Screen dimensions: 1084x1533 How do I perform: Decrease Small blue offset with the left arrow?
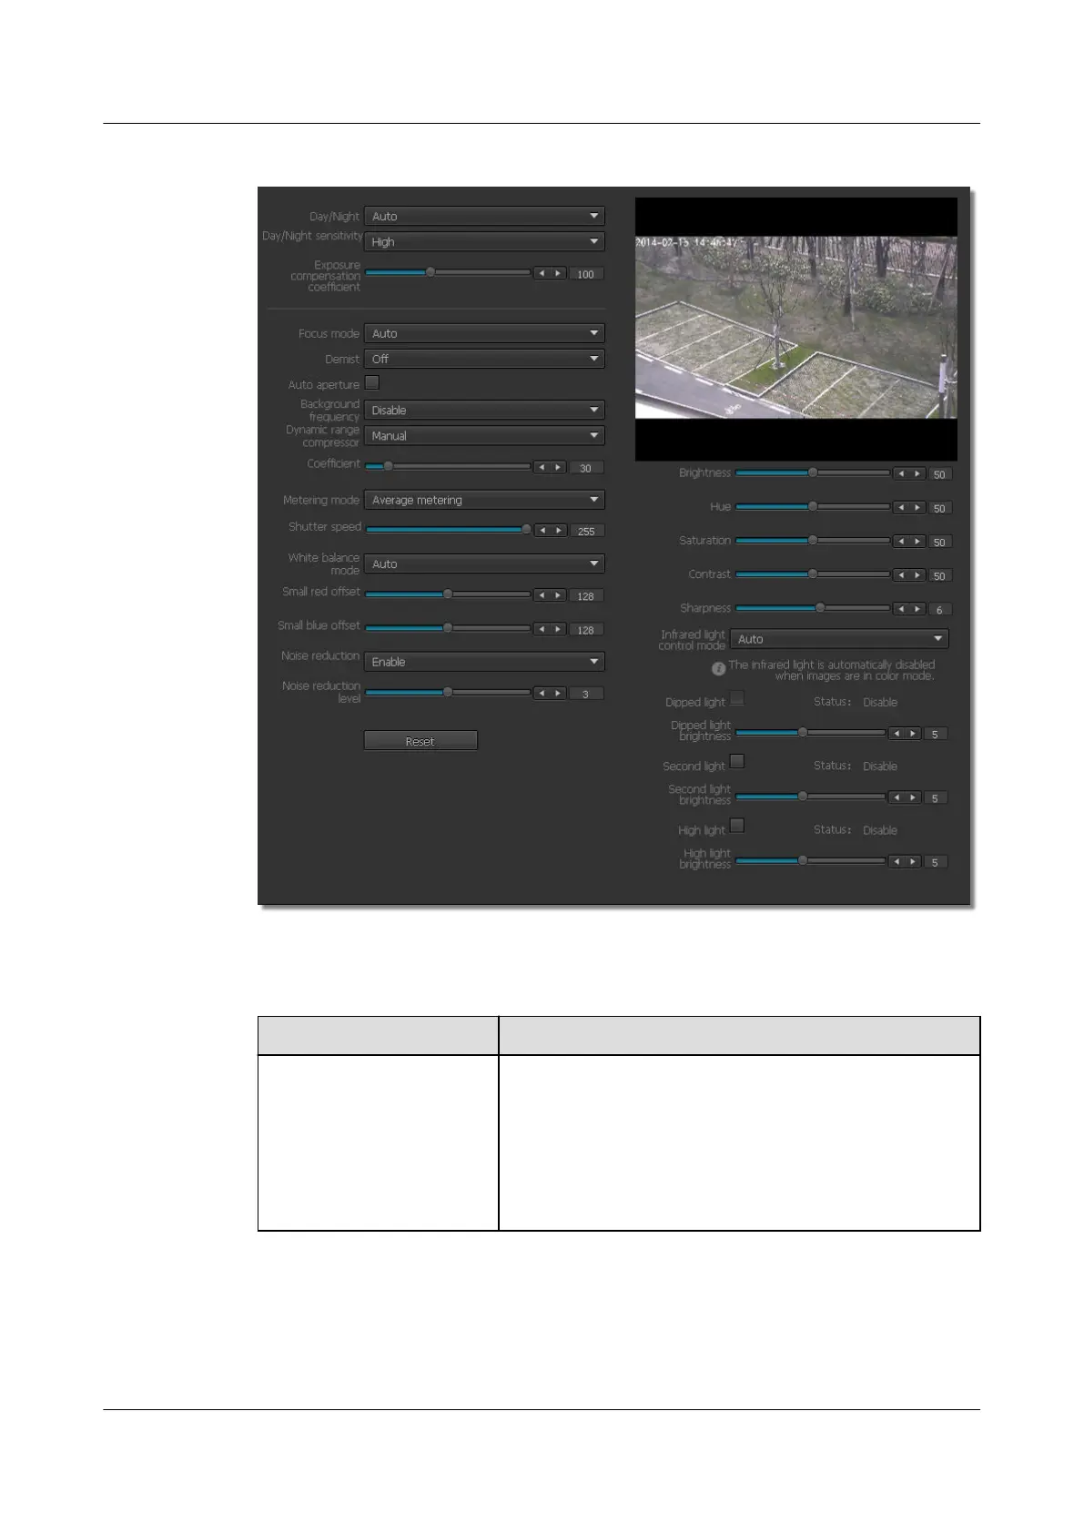[542, 629]
